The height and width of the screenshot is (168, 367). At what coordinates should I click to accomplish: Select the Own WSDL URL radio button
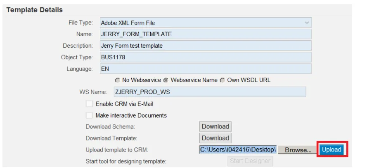223,81
